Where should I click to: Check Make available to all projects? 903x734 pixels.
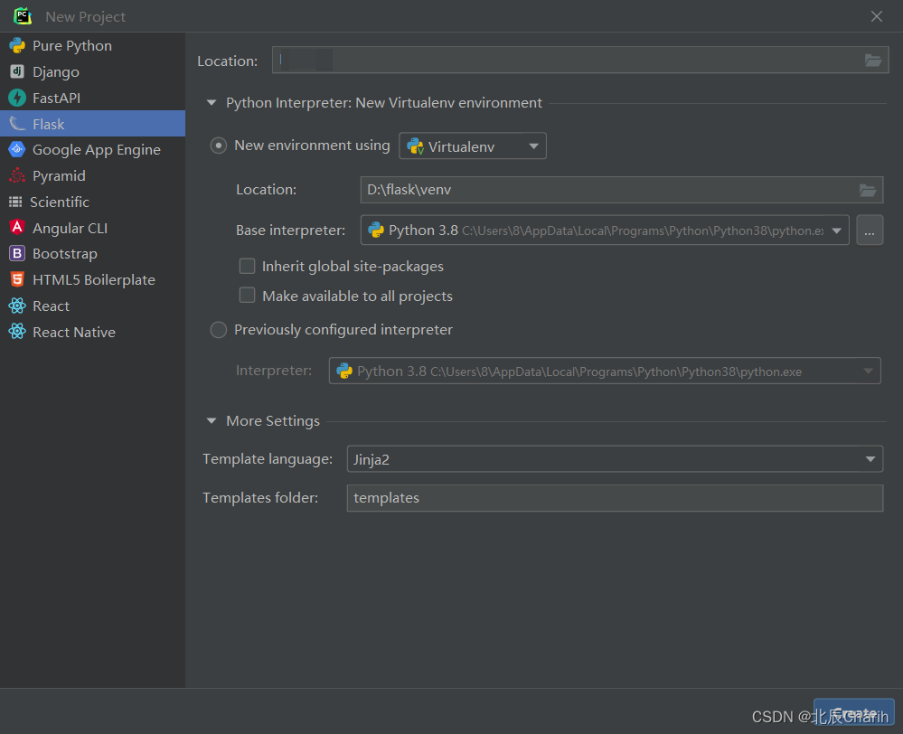[247, 295]
